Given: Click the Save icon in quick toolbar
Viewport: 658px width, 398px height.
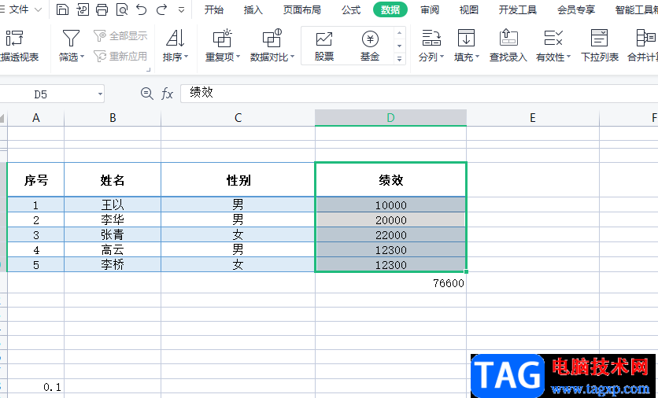Looking at the screenshot, I should (62, 9).
